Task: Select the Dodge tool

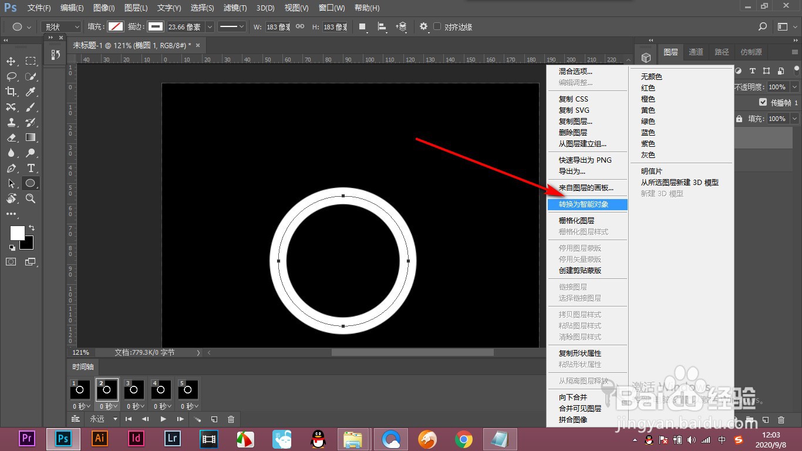Action: tap(31, 153)
